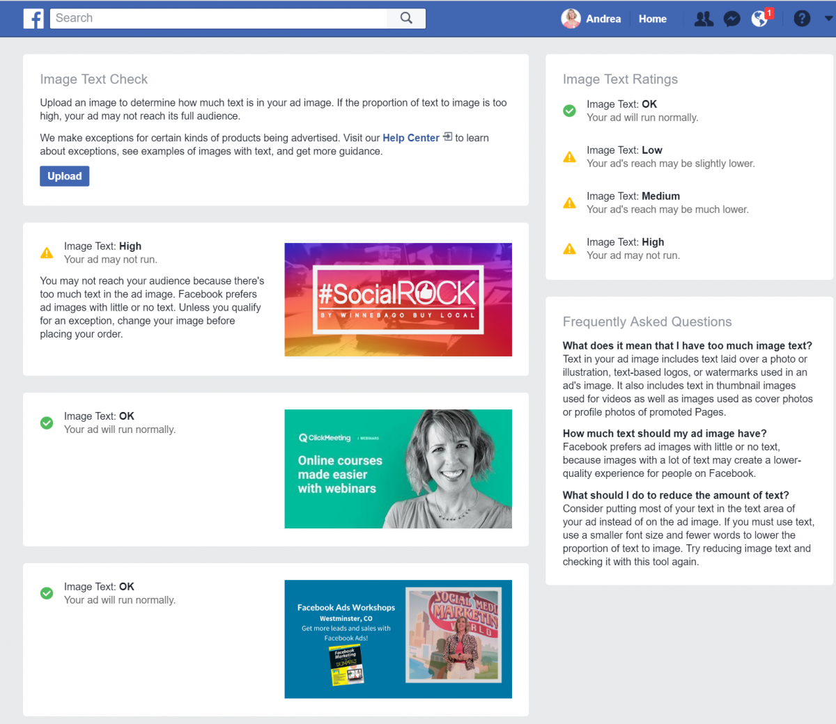The image size is (836, 724).
Task: Click the warning icon next to Image Text: Low
Action: click(x=569, y=156)
